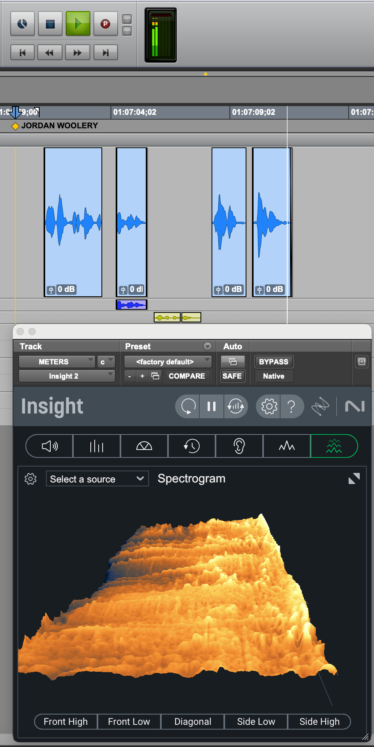
Task: Toggle automation SAFE
Action: [x=232, y=376]
